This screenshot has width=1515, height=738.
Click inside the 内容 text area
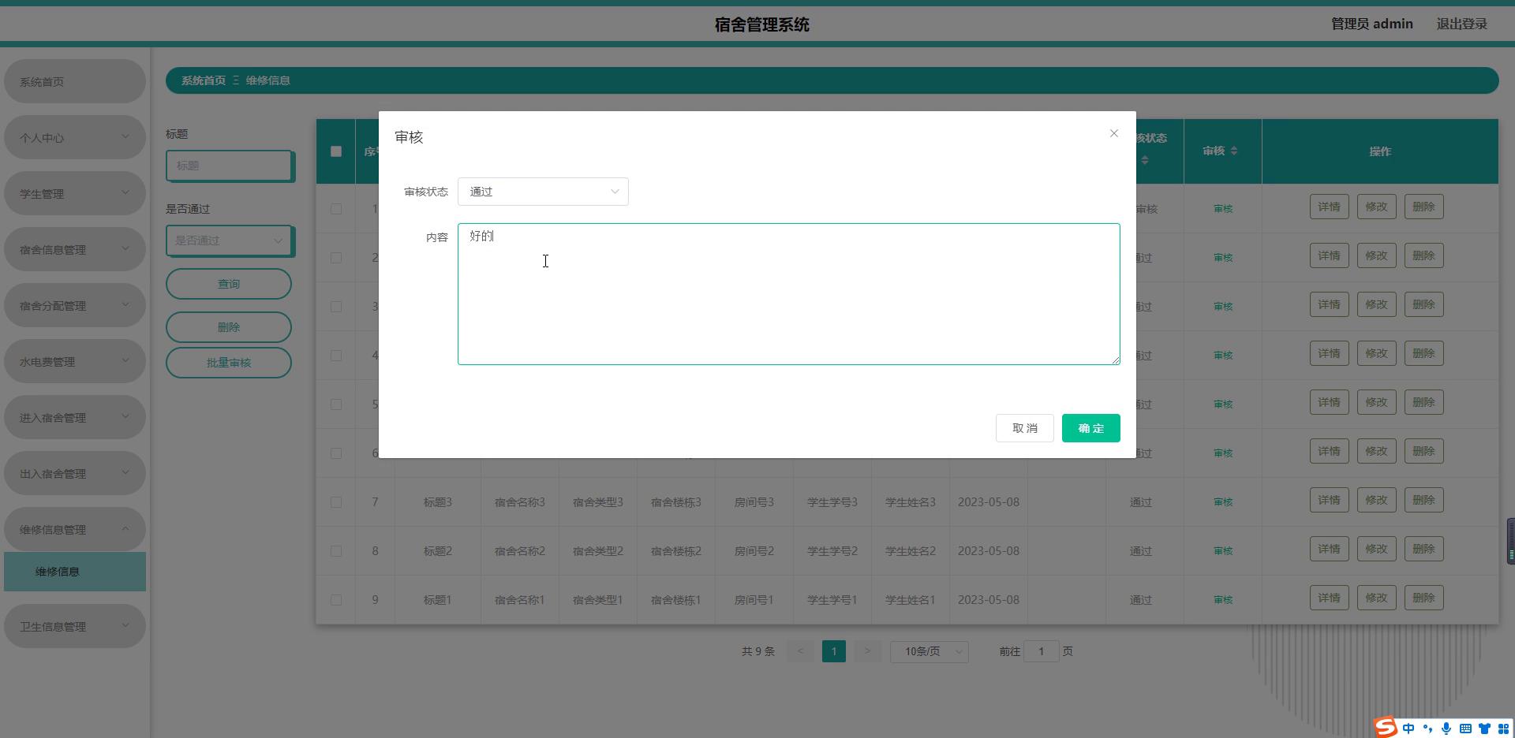(788, 294)
